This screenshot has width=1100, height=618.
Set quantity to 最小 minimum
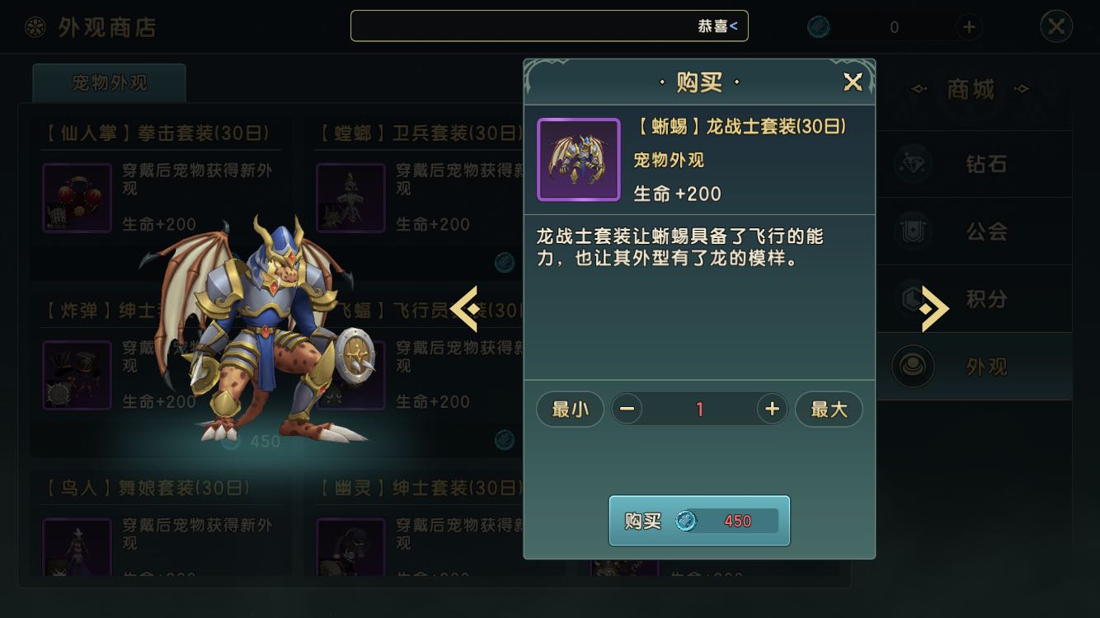pyautogui.click(x=570, y=409)
